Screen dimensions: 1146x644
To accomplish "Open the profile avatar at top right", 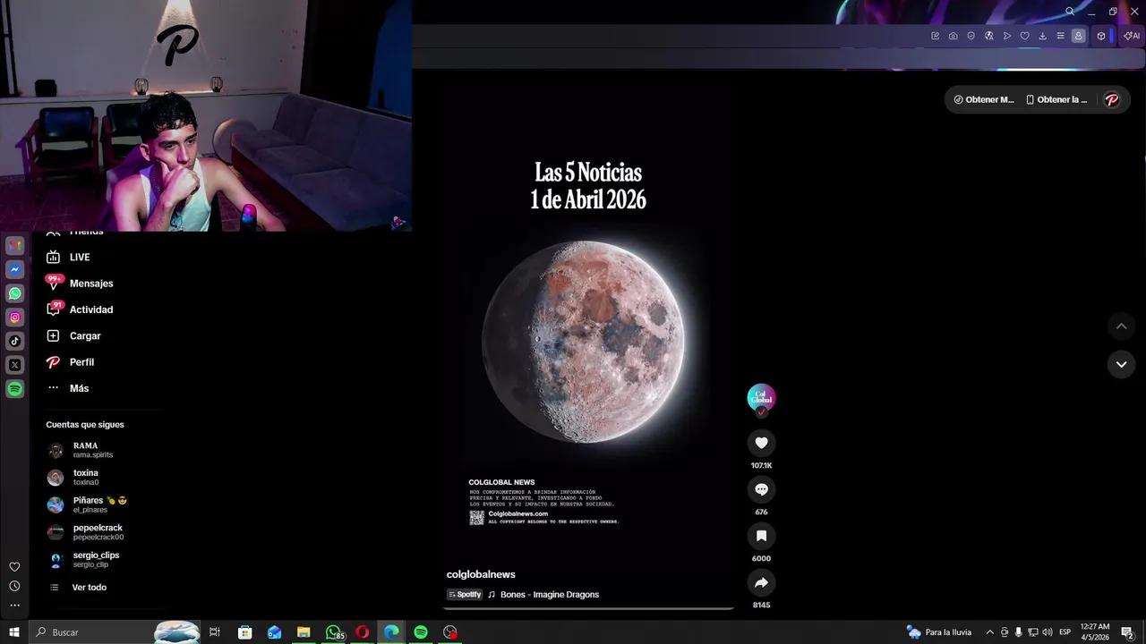I will tap(1112, 99).
